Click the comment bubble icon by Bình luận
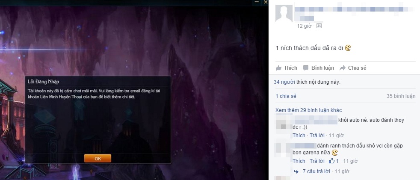The image size is (420, 180). [306, 68]
